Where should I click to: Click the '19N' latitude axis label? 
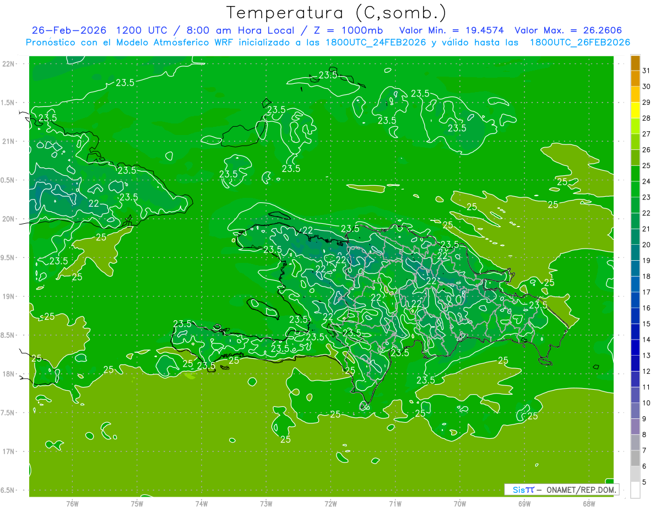pyautogui.click(x=8, y=296)
